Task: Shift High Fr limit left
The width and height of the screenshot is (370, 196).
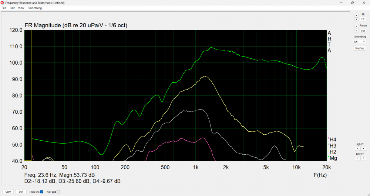Action: [x=357, y=148]
